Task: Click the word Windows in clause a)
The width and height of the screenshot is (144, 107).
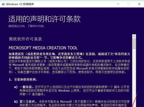Action: click(64, 91)
